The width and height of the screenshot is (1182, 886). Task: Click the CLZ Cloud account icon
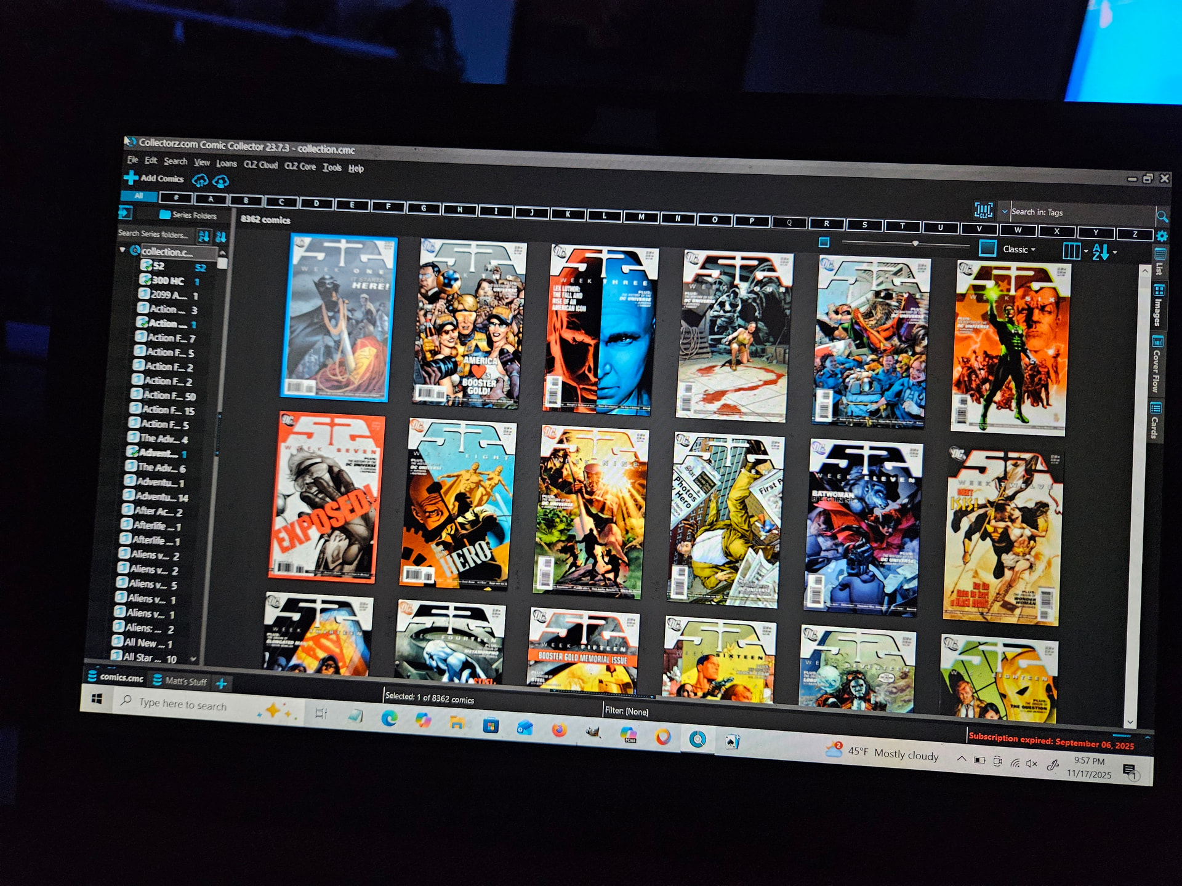point(221,181)
